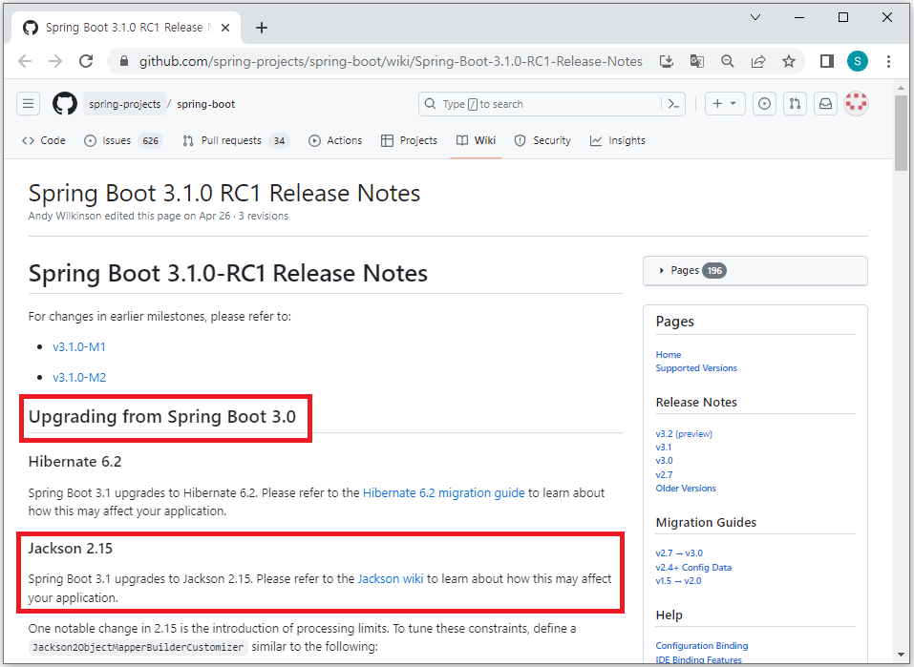This screenshot has width=914, height=667.
Task: Open the Insights tab
Action: [618, 140]
